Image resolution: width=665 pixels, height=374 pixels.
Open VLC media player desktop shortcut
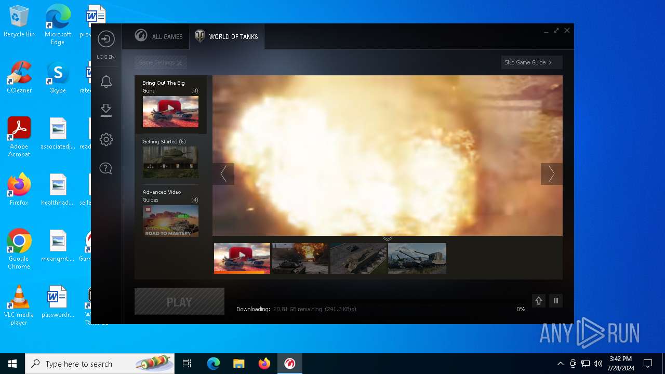19,305
